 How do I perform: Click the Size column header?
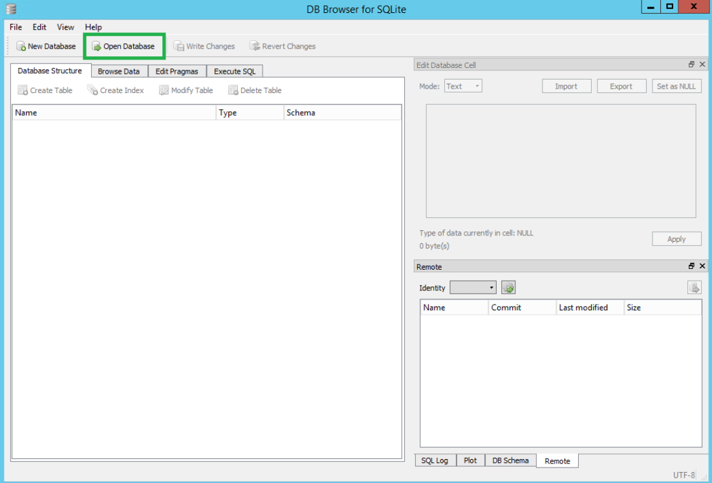(662, 307)
